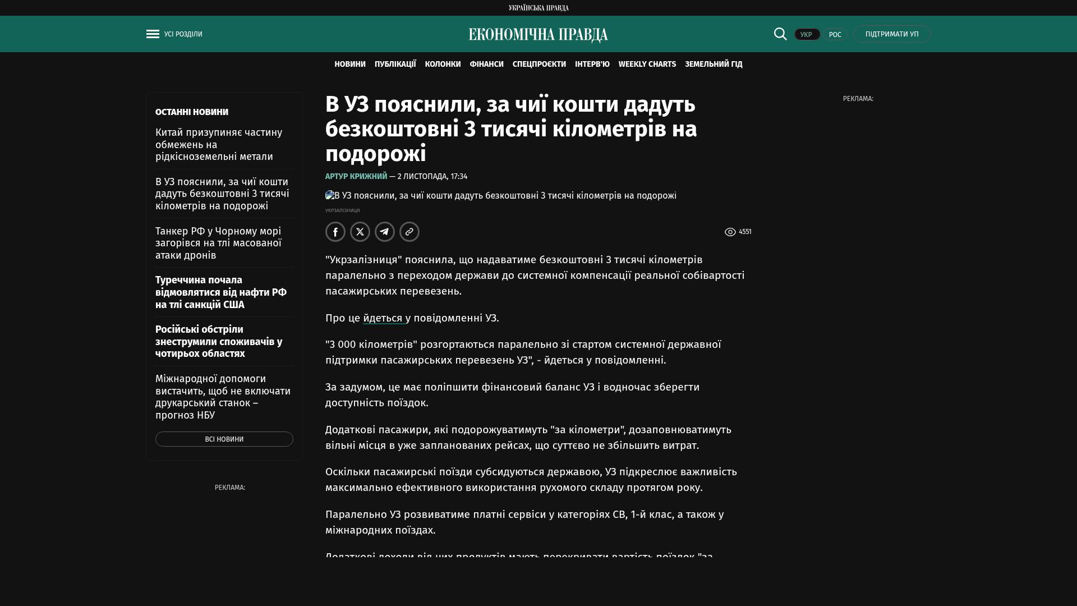Open the Новини menu item
The image size is (1077, 606).
(x=349, y=65)
